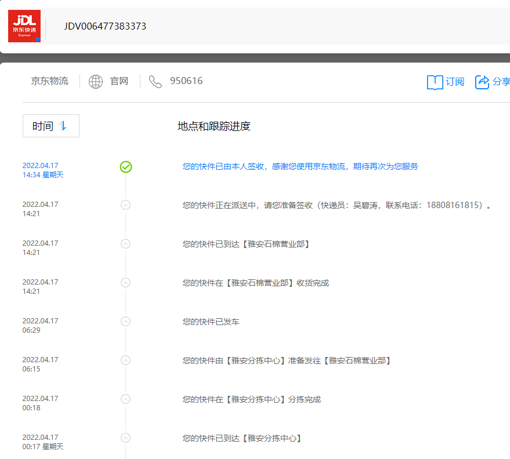Click the globe icon for official website
Screen dimensions: 510x459
point(96,82)
